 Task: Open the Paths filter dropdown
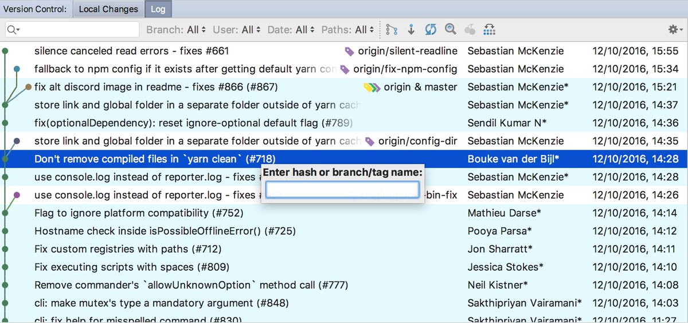(x=347, y=29)
